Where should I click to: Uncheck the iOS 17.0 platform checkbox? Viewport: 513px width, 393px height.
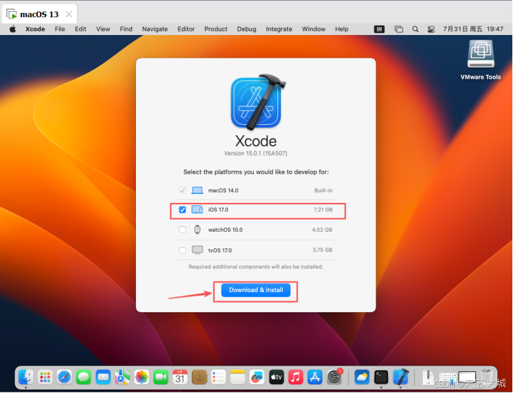183,210
